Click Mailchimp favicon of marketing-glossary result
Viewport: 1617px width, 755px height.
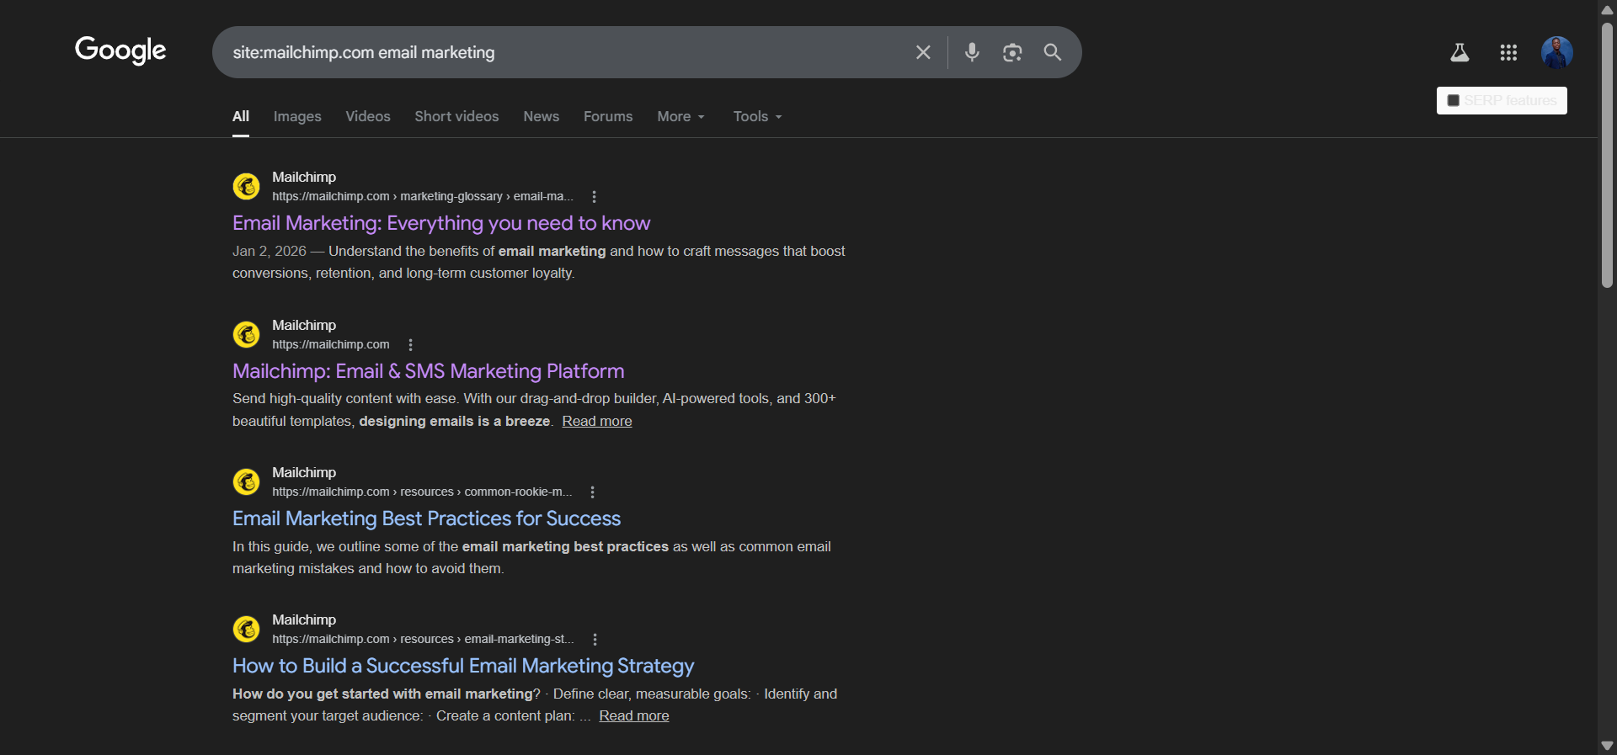pyautogui.click(x=246, y=186)
